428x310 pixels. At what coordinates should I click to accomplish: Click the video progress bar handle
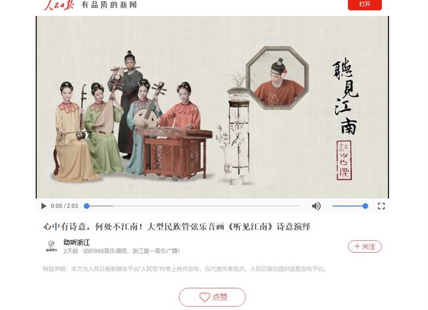pyautogui.click(x=87, y=206)
